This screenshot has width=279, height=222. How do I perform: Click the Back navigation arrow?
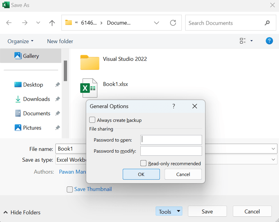[x=9, y=23]
